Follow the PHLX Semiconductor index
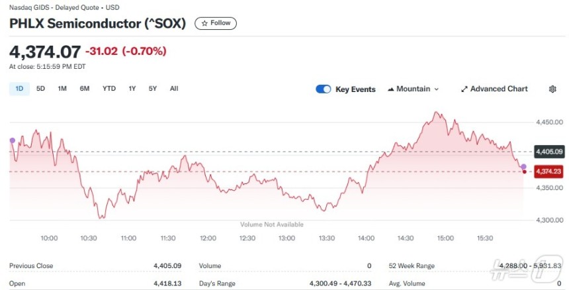The width and height of the screenshot is (569, 290). (x=216, y=23)
